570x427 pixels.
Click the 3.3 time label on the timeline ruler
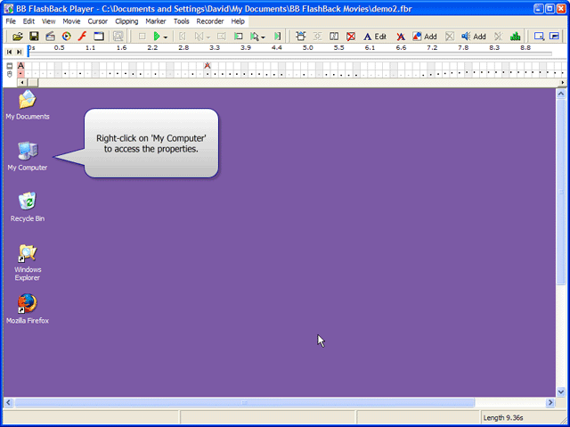coord(215,47)
